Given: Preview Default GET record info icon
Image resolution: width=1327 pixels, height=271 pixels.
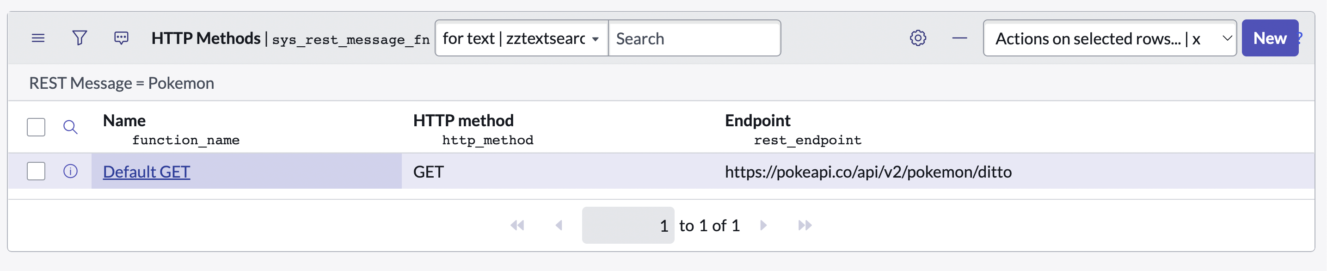Looking at the screenshot, I should 71,171.
